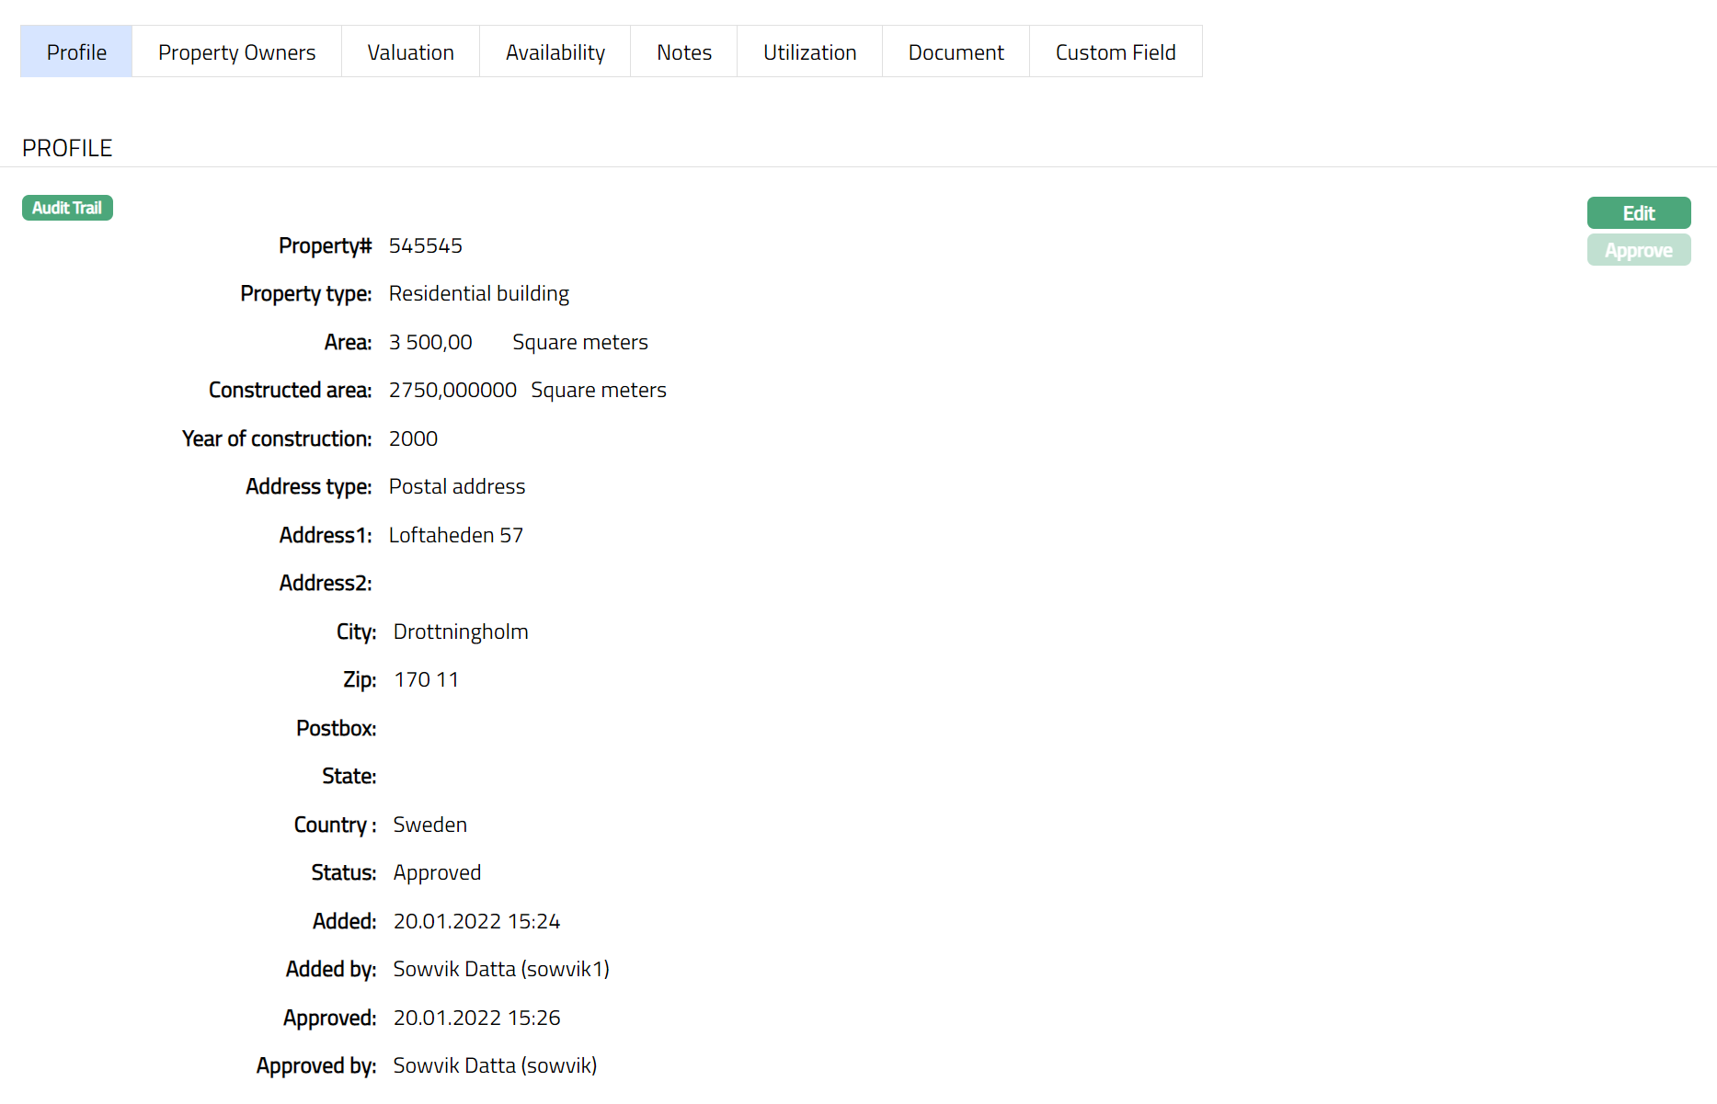
Task: Click the property number 545545
Action: pos(425,245)
